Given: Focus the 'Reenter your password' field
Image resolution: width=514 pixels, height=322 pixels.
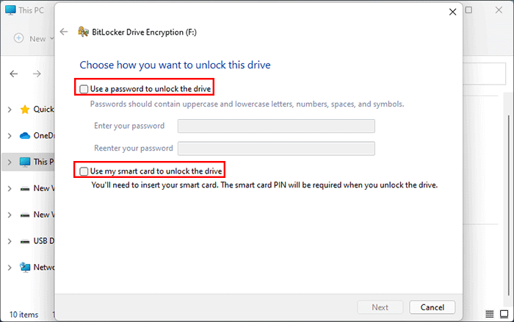Looking at the screenshot, I should coord(276,148).
